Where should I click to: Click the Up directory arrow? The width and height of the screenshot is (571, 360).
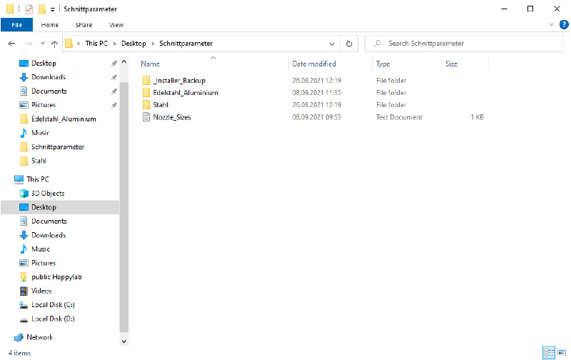[54, 44]
